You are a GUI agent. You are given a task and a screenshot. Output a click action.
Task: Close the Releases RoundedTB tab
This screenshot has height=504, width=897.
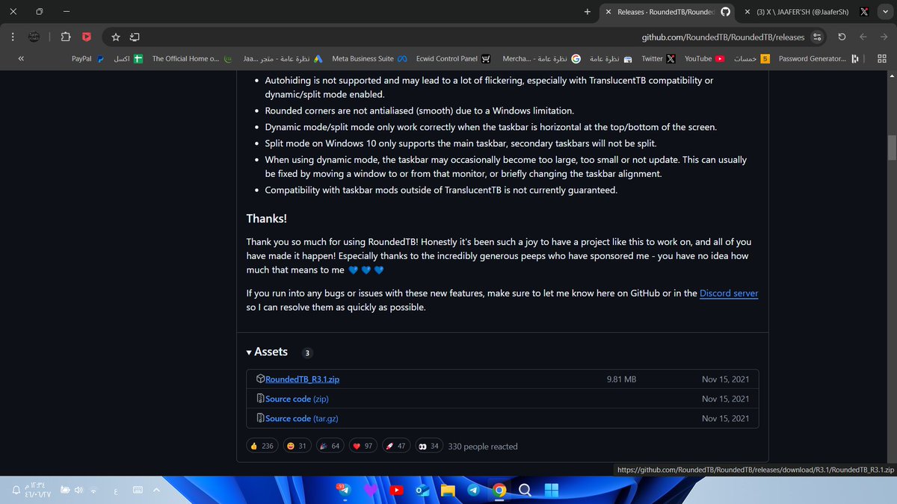coord(608,12)
